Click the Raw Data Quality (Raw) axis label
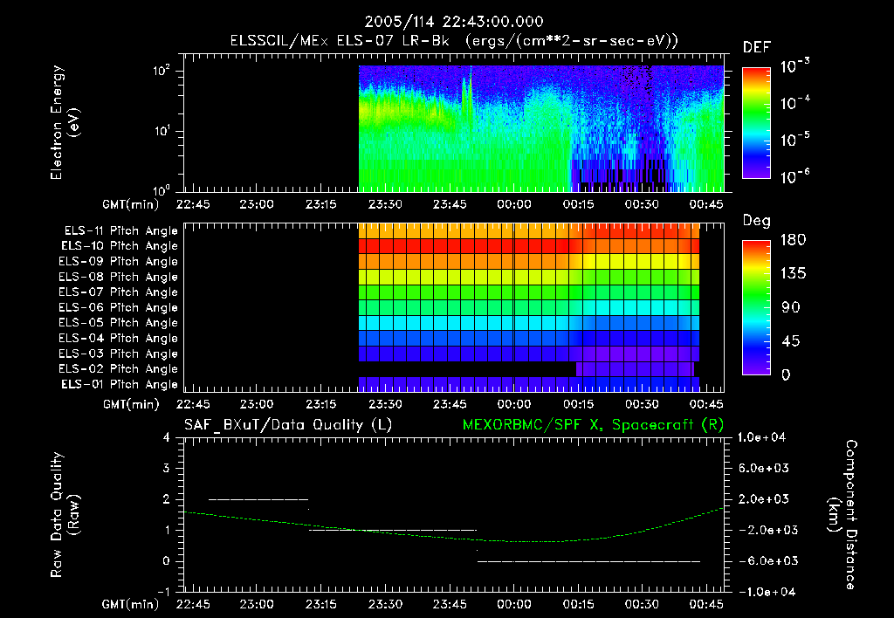 tap(65, 515)
